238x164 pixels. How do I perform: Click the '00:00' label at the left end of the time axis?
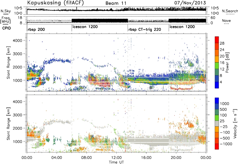pyautogui.click(x=27, y=158)
